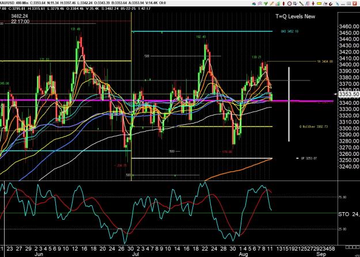Click the '22 17:00' cursor time readout

tap(20, 21)
